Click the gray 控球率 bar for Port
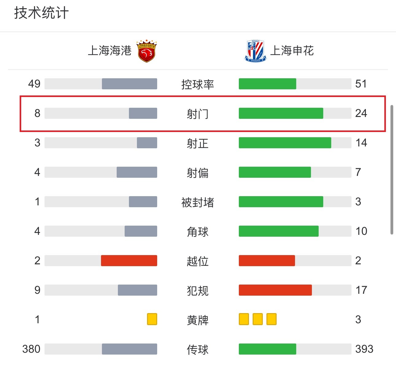This screenshot has height=365, width=396. click(x=130, y=84)
